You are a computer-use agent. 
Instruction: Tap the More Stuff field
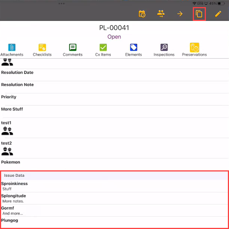coord(114,111)
